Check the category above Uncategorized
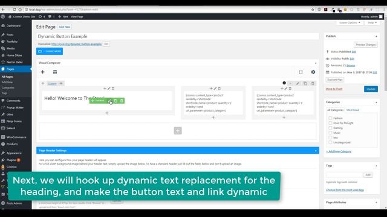Screen dimensions: 387x217 tap(330, 137)
